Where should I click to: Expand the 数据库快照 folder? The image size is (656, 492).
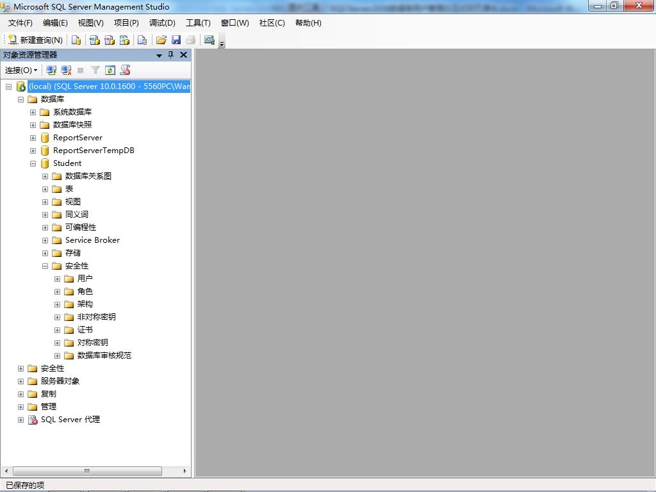click(33, 125)
